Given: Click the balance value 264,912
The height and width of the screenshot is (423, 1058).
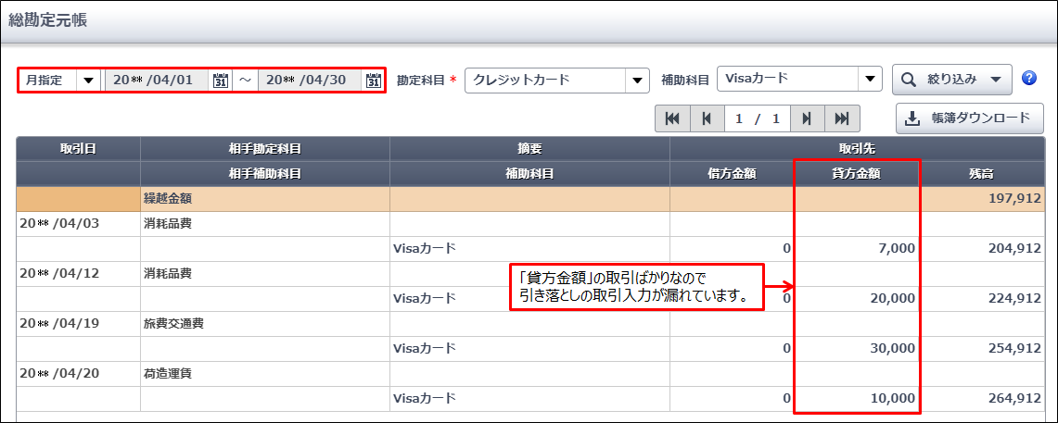Looking at the screenshot, I should click(1014, 398).
